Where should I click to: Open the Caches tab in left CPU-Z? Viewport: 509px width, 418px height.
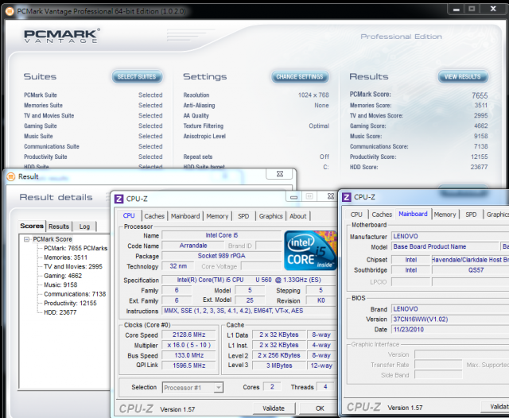[154, 216]
